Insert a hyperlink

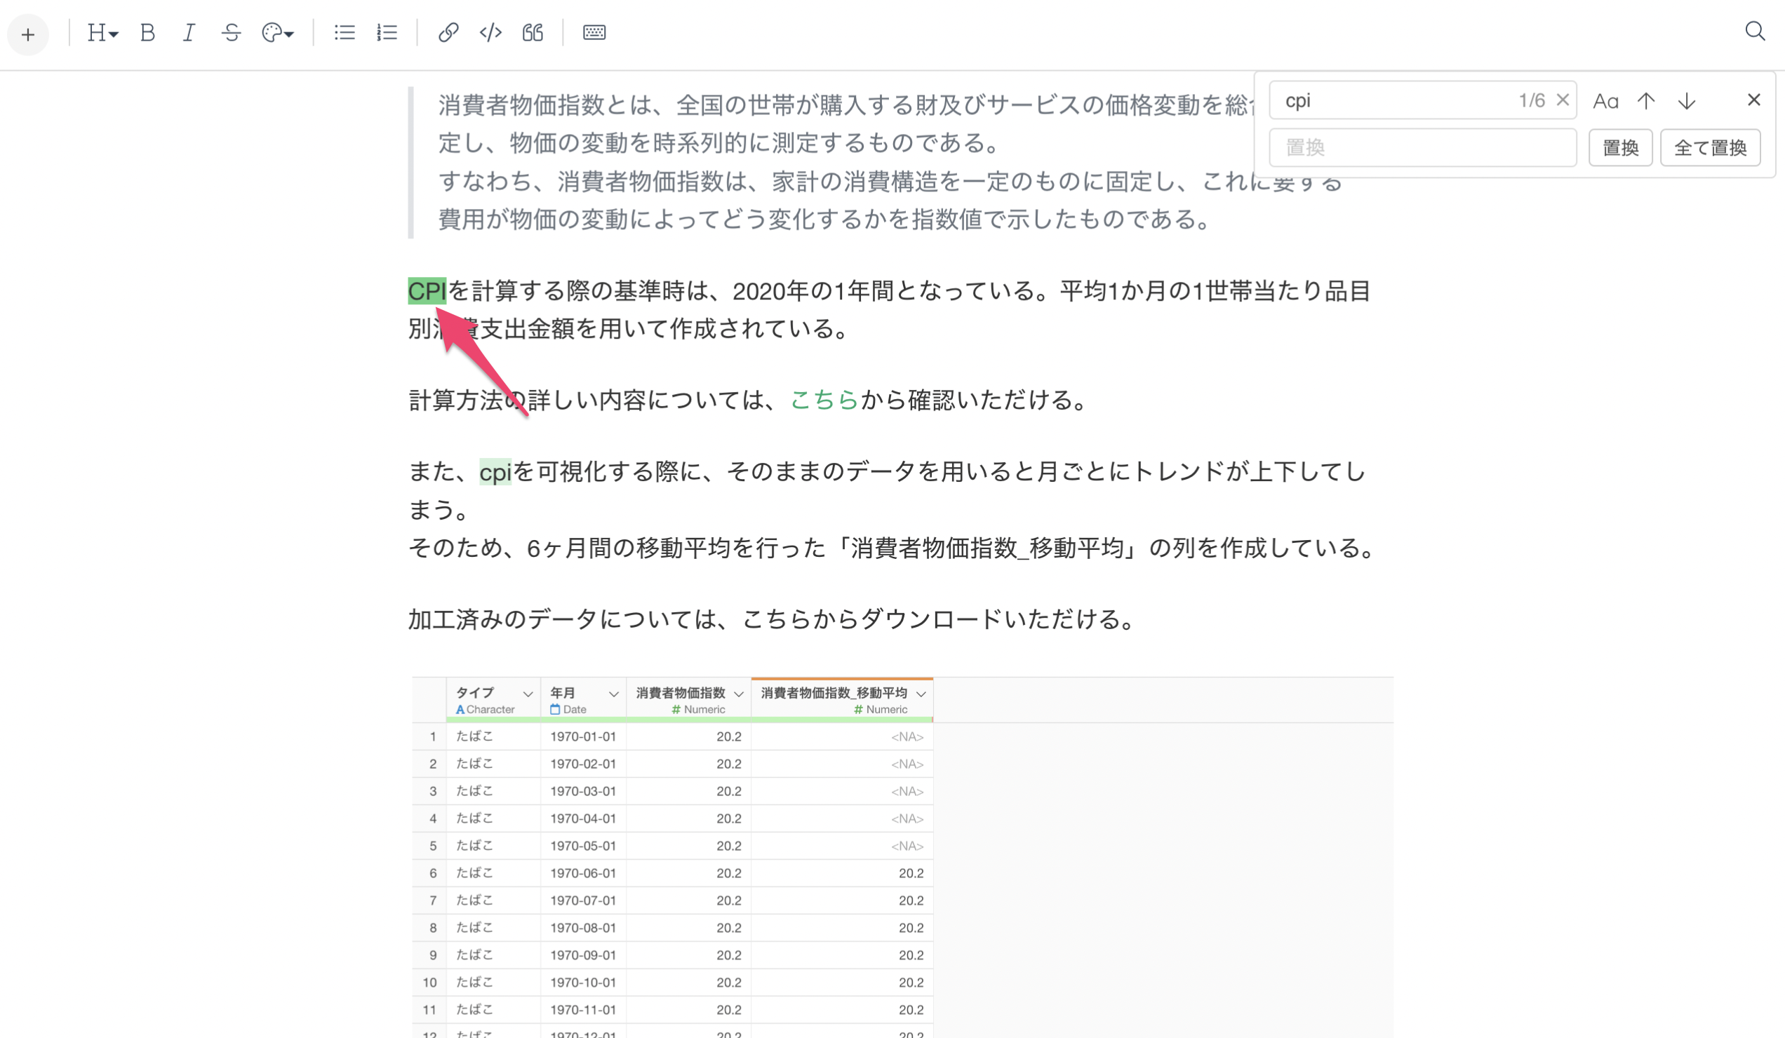click(x=448, y=32)
